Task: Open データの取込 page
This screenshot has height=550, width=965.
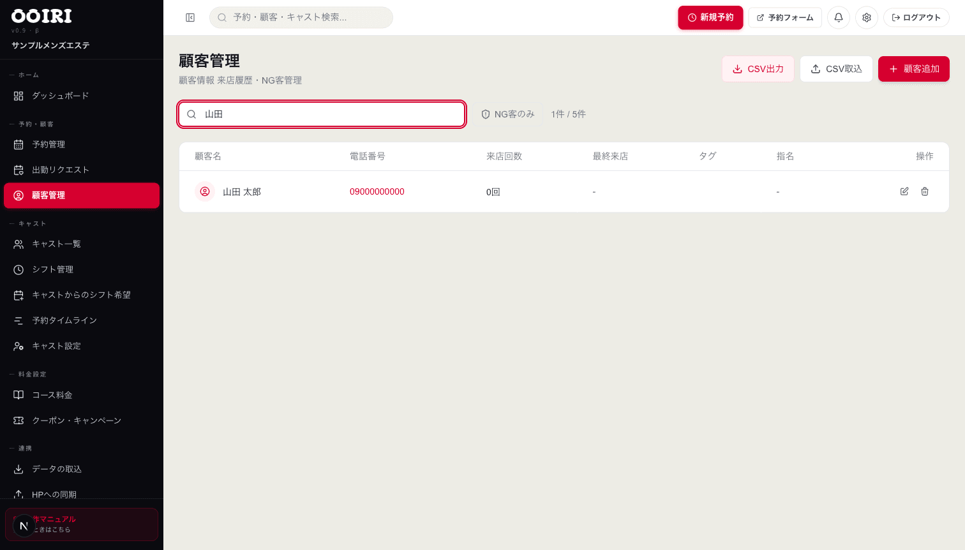Action: [82, 470]
